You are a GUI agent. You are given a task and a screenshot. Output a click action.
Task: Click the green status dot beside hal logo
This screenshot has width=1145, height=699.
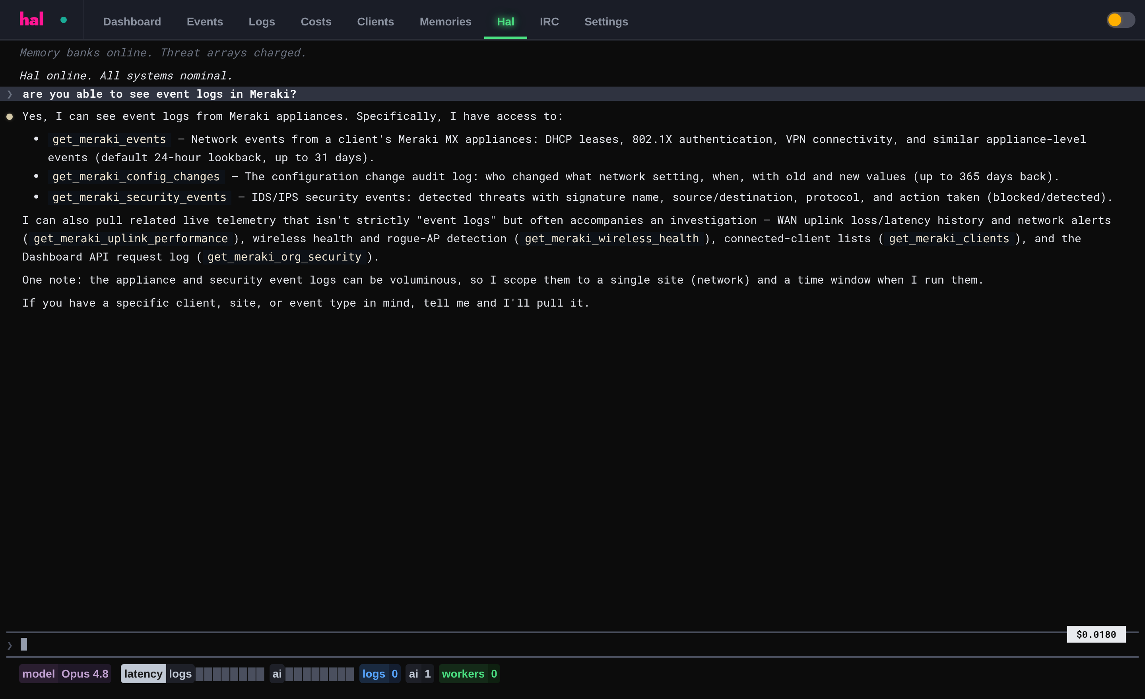[64, 20]
